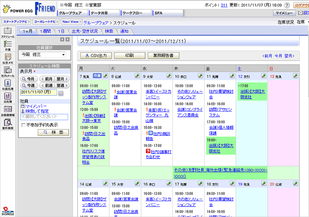Click the edit pencil icon for day 11

point(232,76)
